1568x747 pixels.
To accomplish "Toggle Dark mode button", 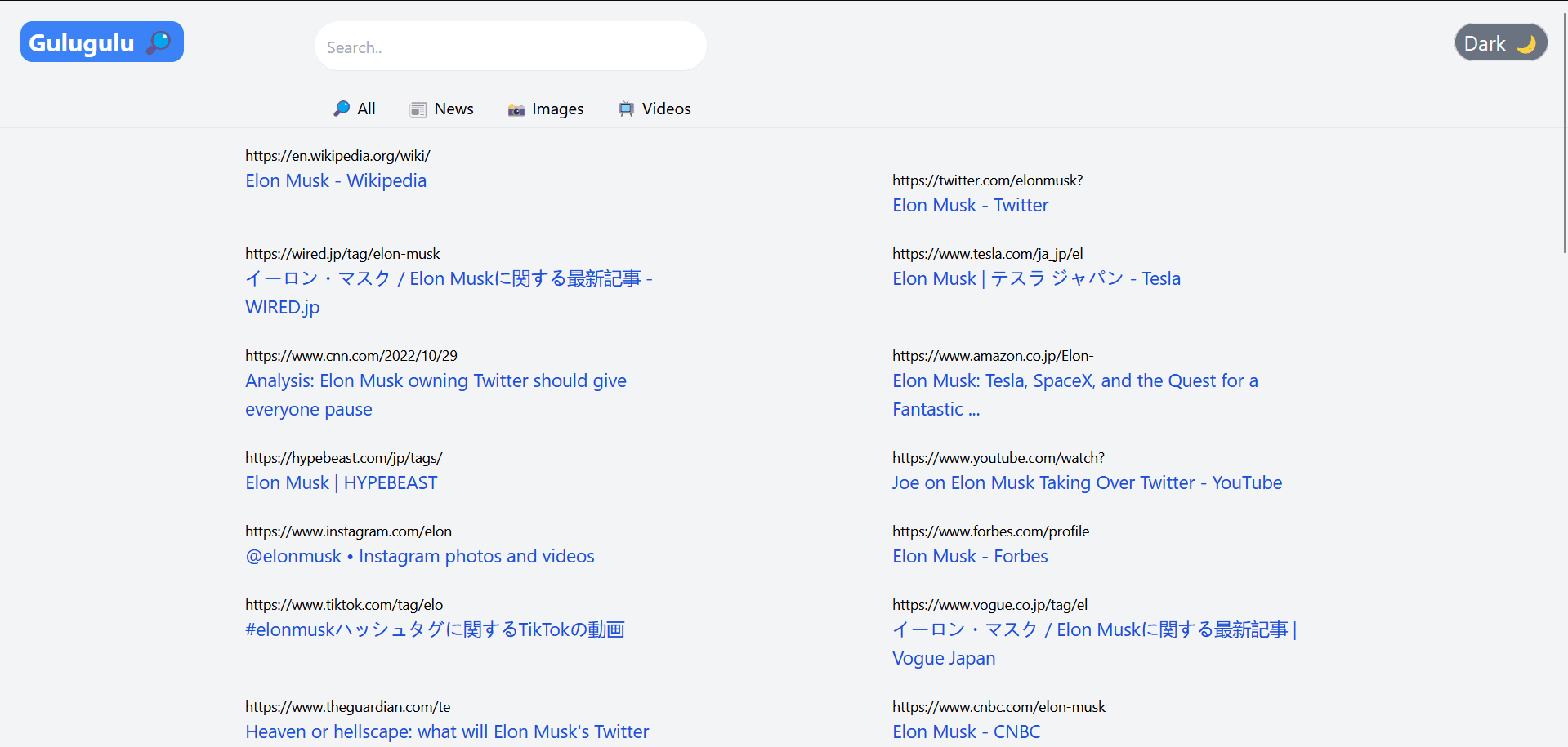I will tap(1501, 43).
